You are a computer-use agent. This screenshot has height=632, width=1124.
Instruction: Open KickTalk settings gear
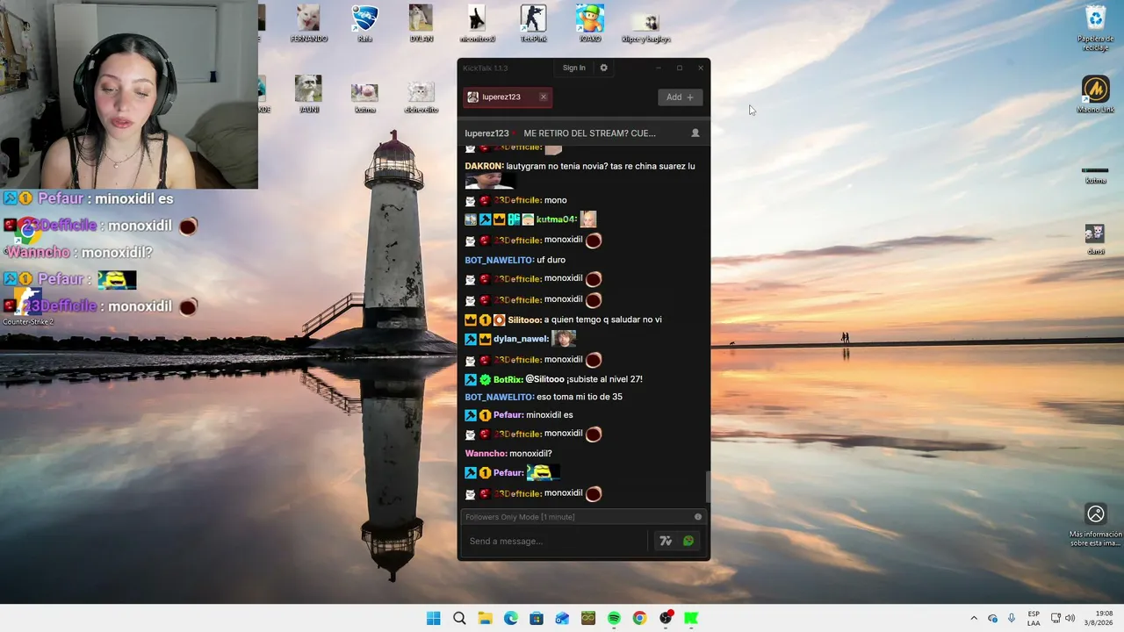[603, 68]
